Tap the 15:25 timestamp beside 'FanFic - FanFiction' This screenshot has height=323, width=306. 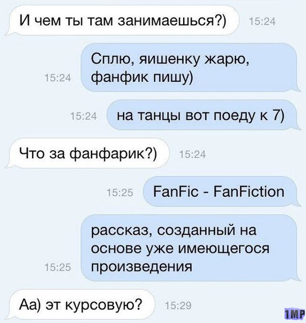[x=120, y=193]
